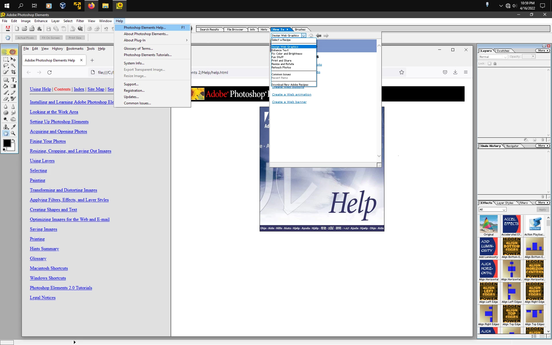Select the Paint Bucket tool

click(6, 86)
